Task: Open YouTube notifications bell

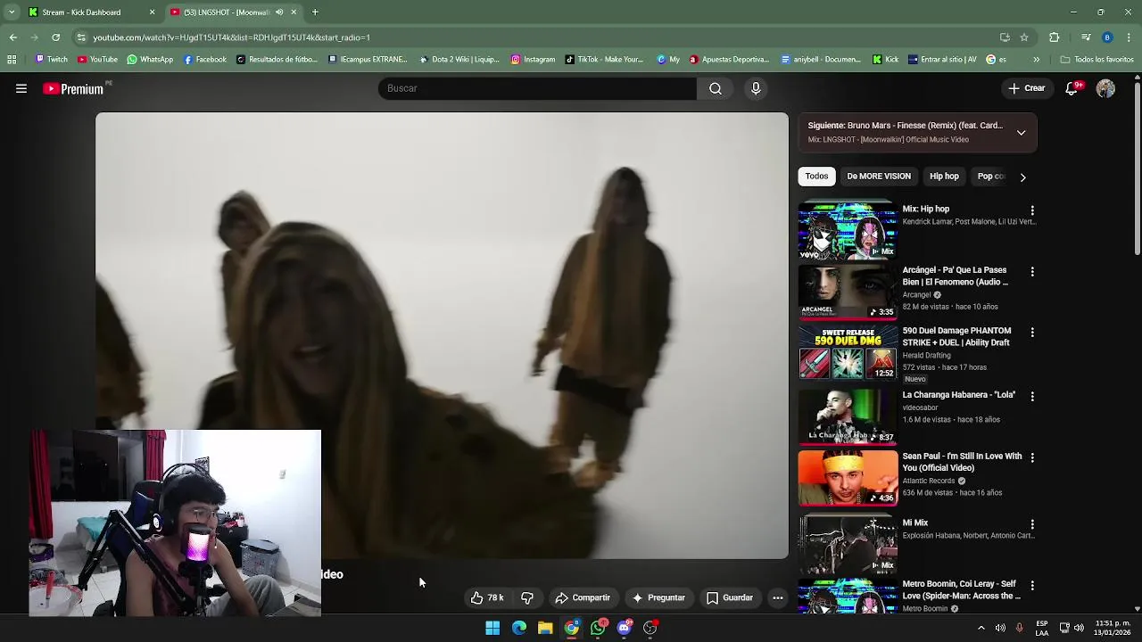Action: [1073, 88]
